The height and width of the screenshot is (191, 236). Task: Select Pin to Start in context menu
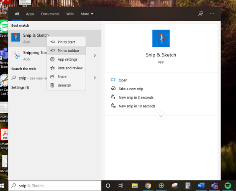(x=66, y=42)
